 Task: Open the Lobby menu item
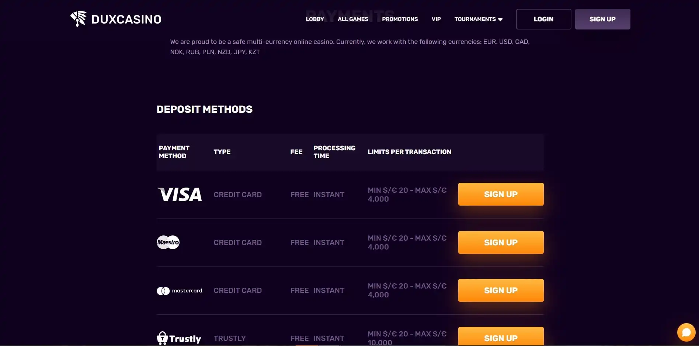click(315, 19)
